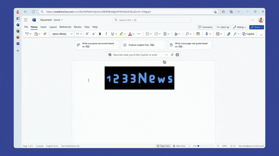Click the numbered list icon
Image resolution: width=279 pixels, height=156 pixels.
coord(156,34)
